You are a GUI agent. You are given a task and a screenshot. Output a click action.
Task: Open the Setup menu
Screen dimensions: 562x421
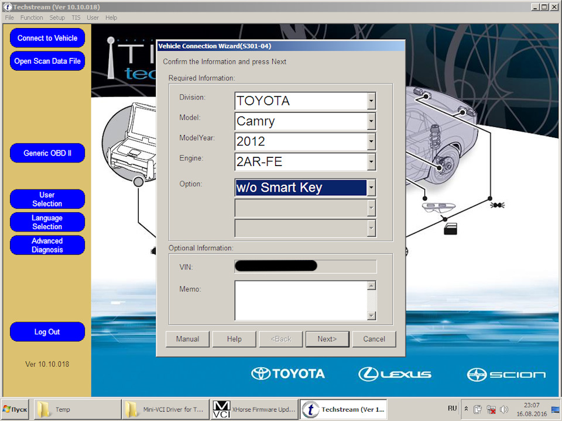coord(57,18)
